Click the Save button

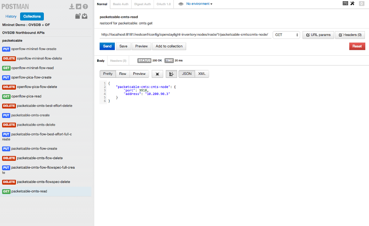click(x=123, y=46)
